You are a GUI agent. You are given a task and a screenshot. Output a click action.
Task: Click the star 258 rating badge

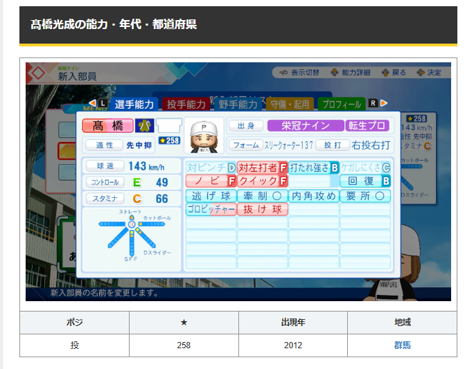click(169, 141)
